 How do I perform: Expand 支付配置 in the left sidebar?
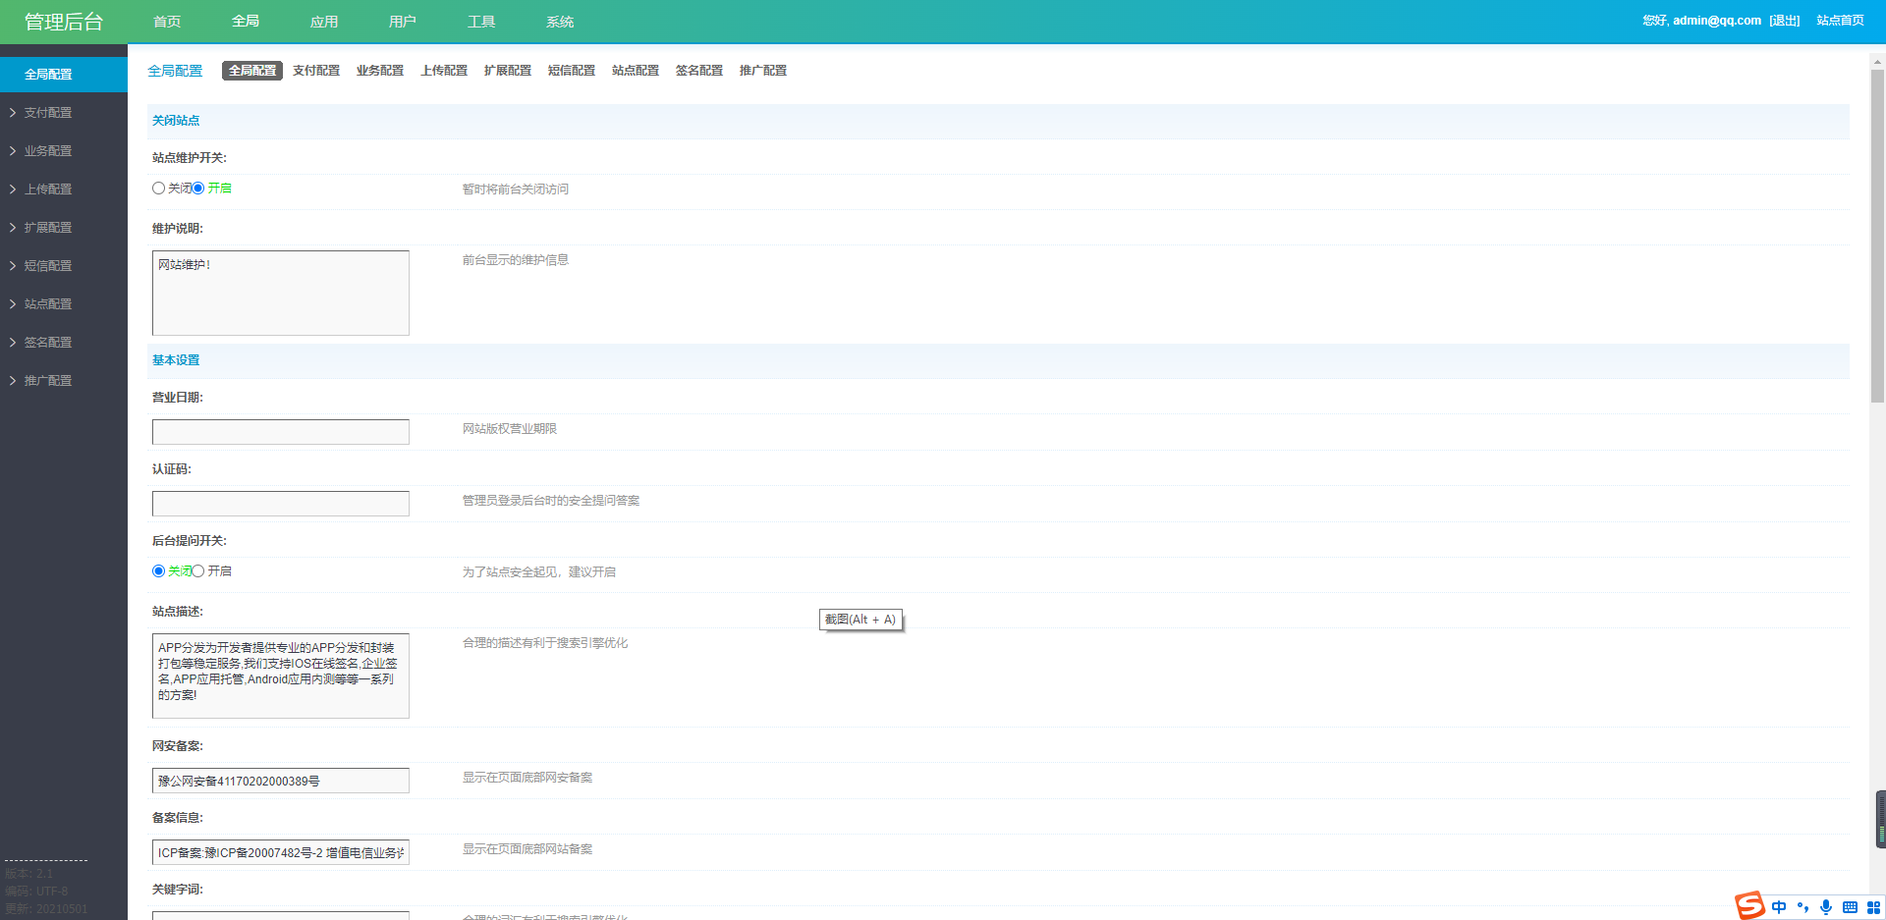point(48,113)
